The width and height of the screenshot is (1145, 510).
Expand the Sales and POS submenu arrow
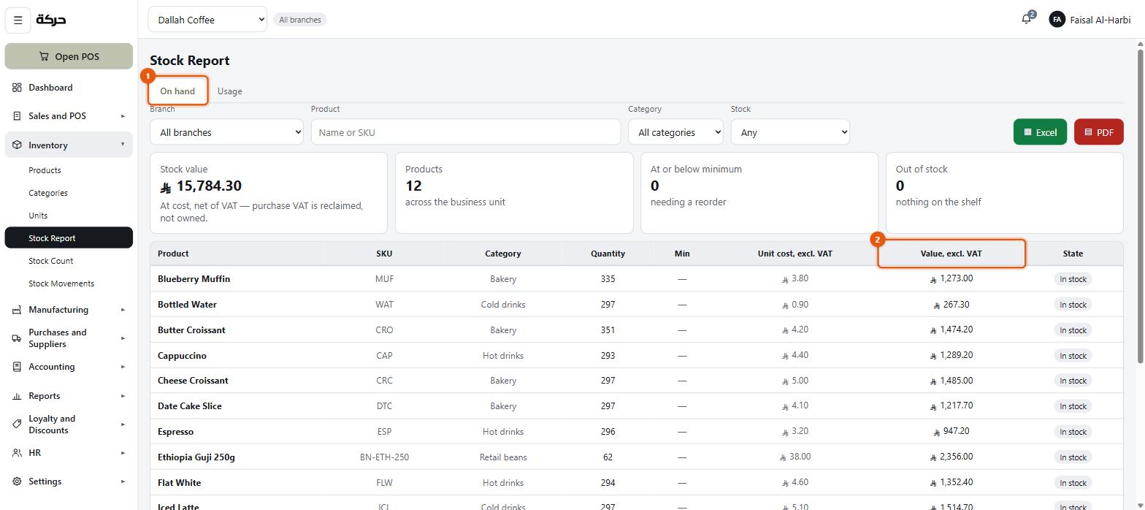point(123,116)
